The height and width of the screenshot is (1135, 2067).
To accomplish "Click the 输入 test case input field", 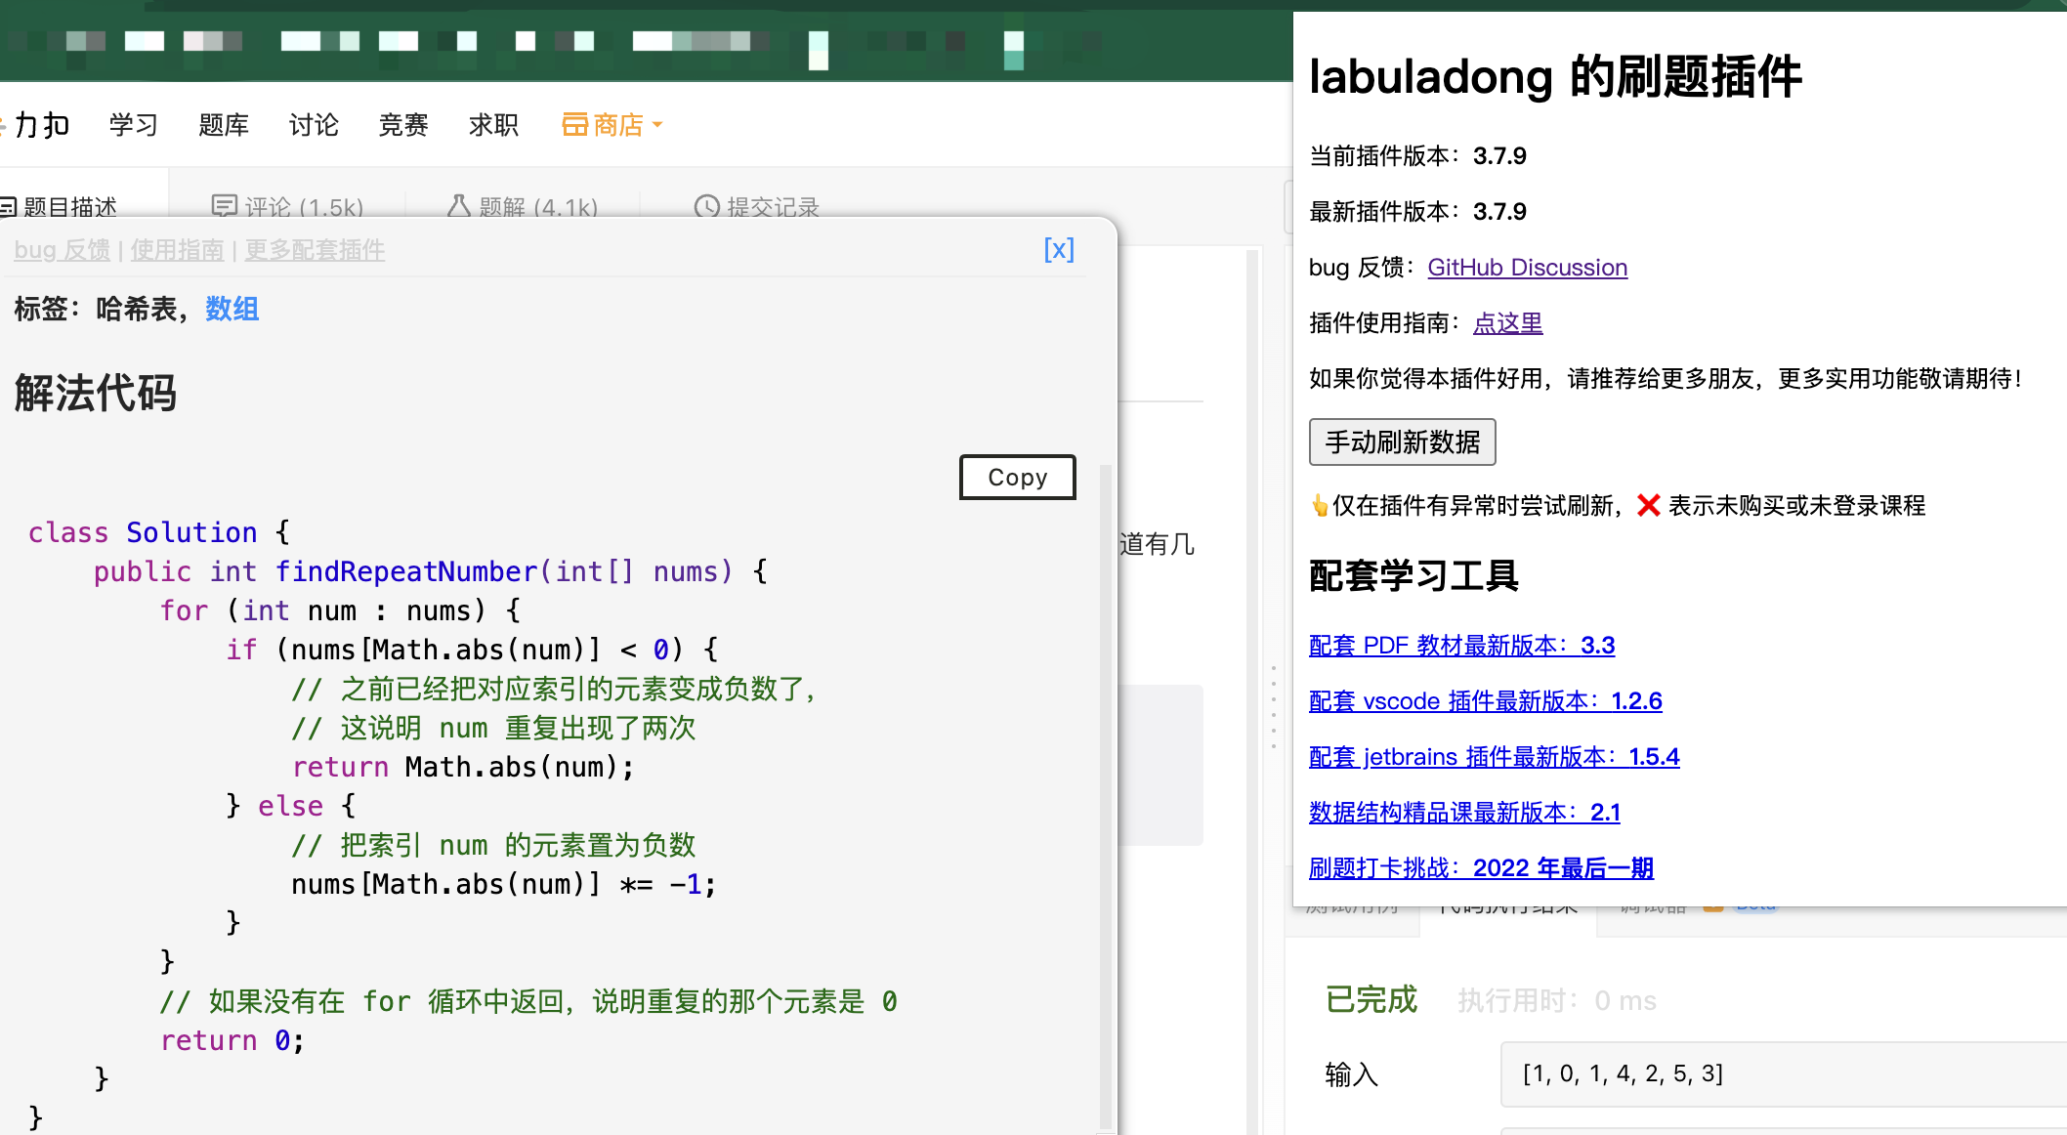I will [1783, 1074].
